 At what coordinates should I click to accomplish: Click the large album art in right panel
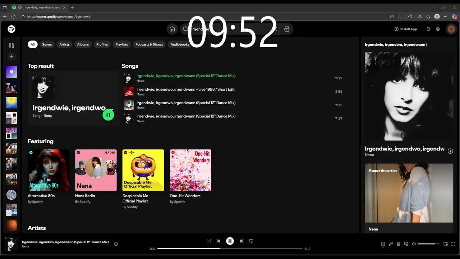(x=409, y=96)
